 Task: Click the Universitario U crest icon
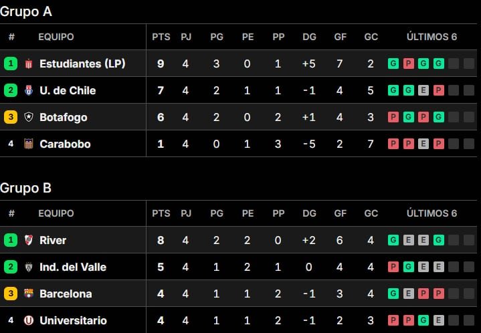point(29,320)
